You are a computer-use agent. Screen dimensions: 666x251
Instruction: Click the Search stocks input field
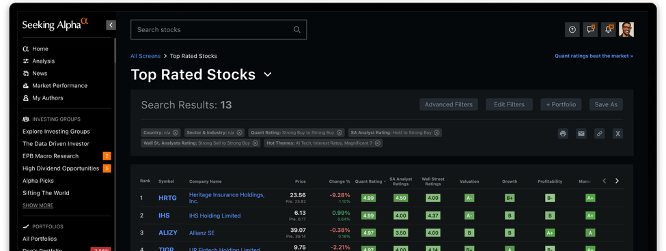tap(219, 30)
